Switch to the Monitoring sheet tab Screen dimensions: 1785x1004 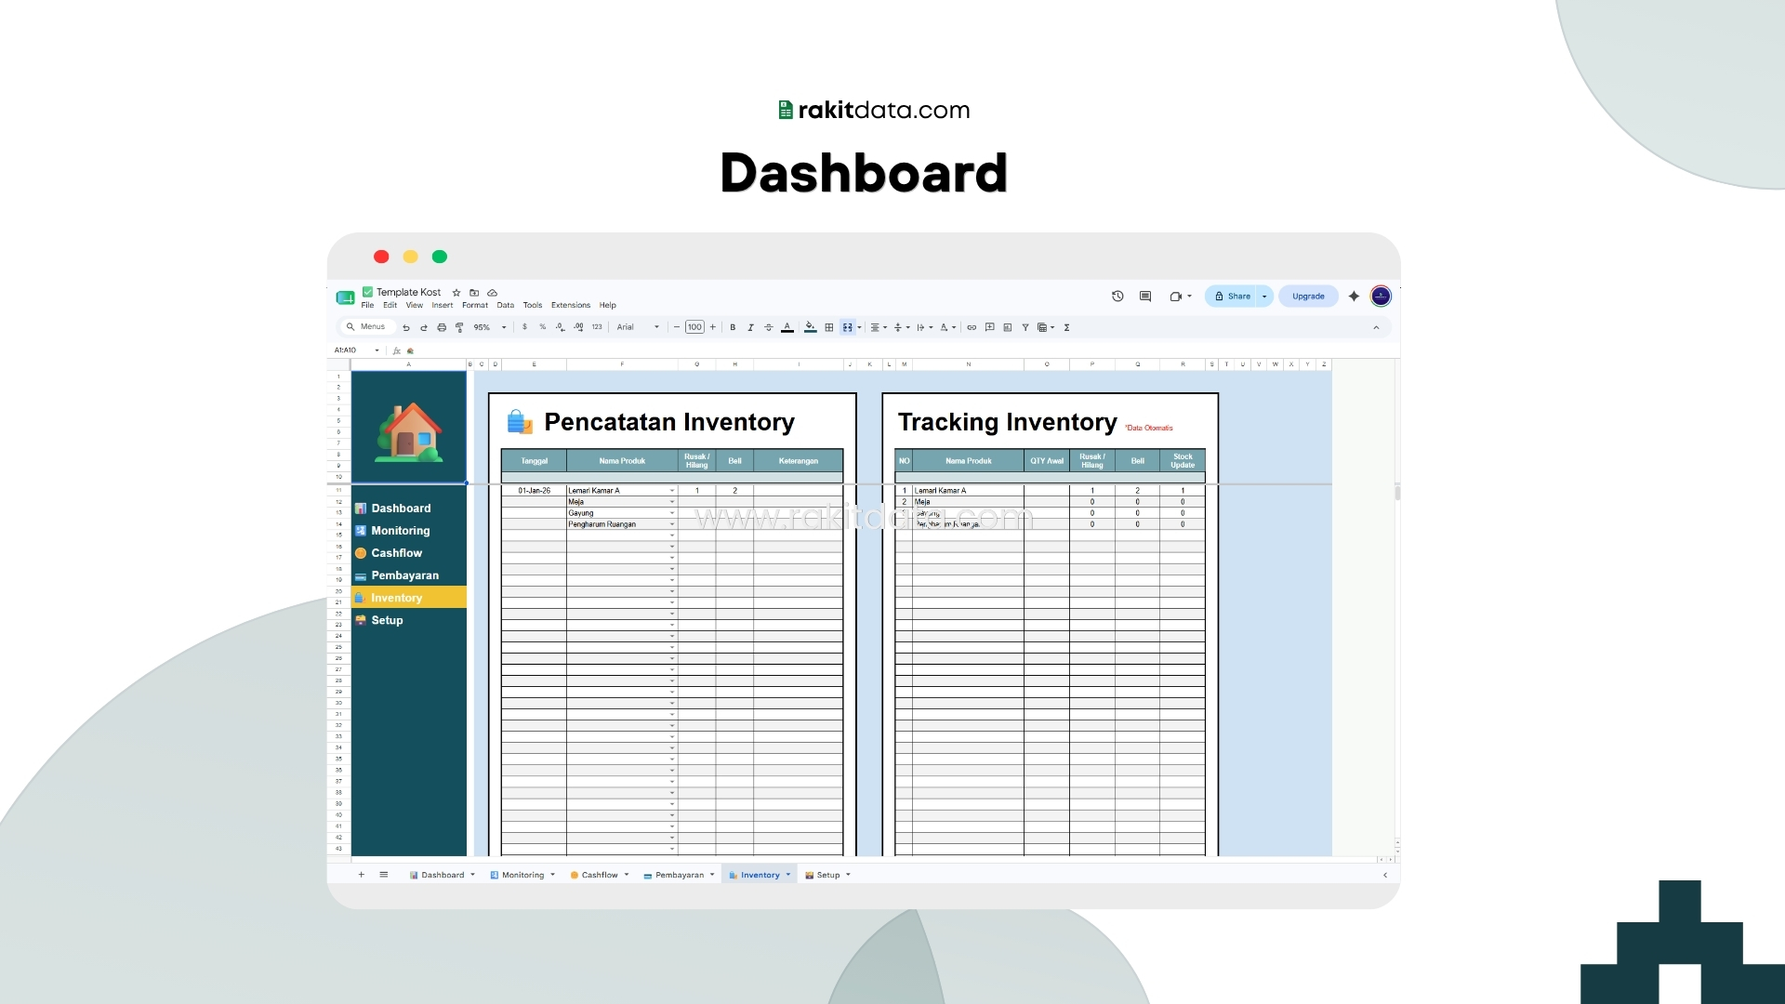click(522, 875)
